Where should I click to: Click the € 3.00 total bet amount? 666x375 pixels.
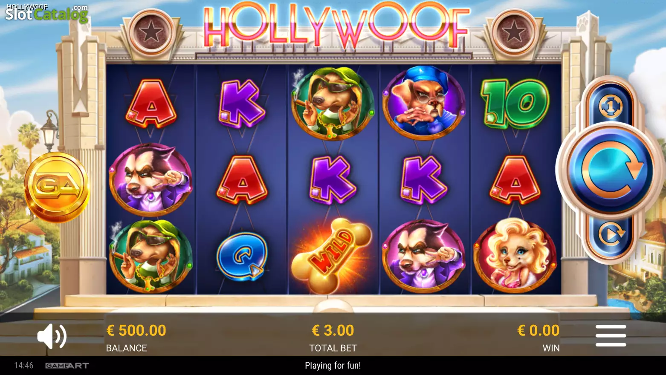click(333, 331)
